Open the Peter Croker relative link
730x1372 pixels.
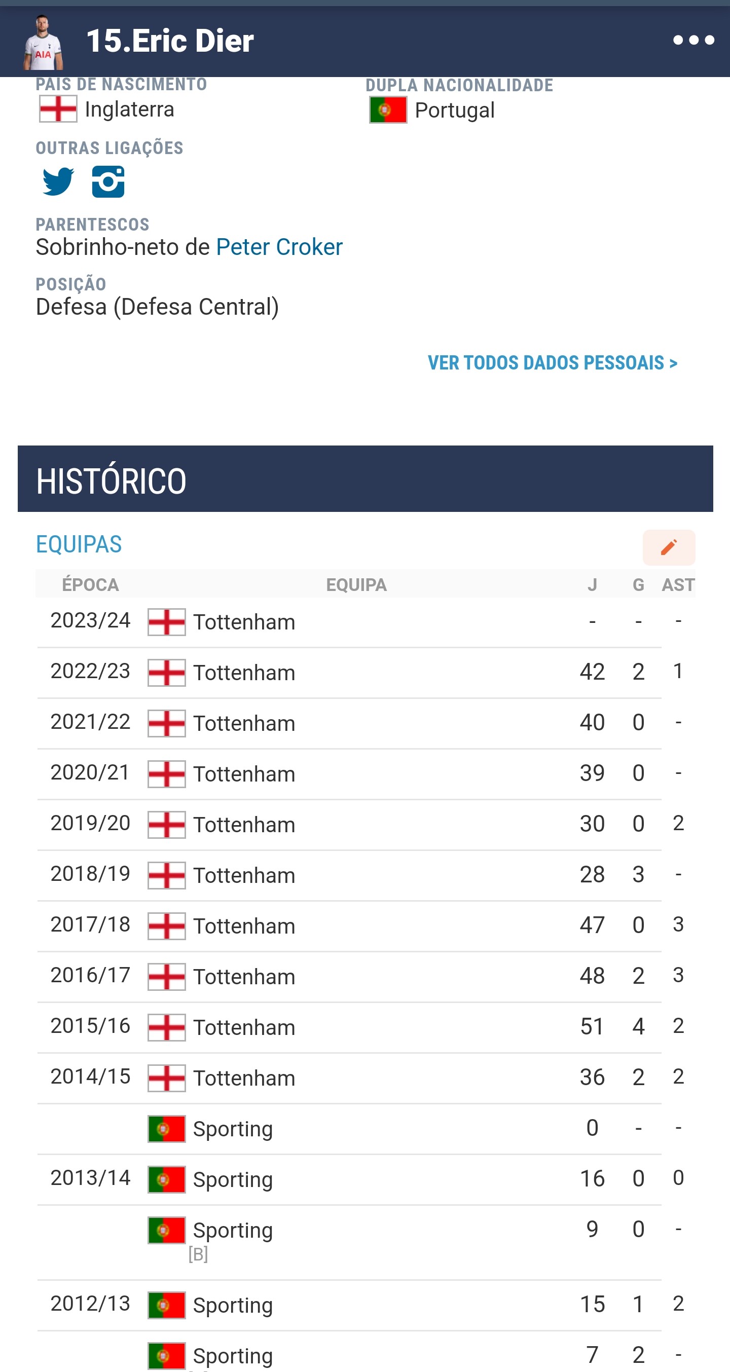279,247
